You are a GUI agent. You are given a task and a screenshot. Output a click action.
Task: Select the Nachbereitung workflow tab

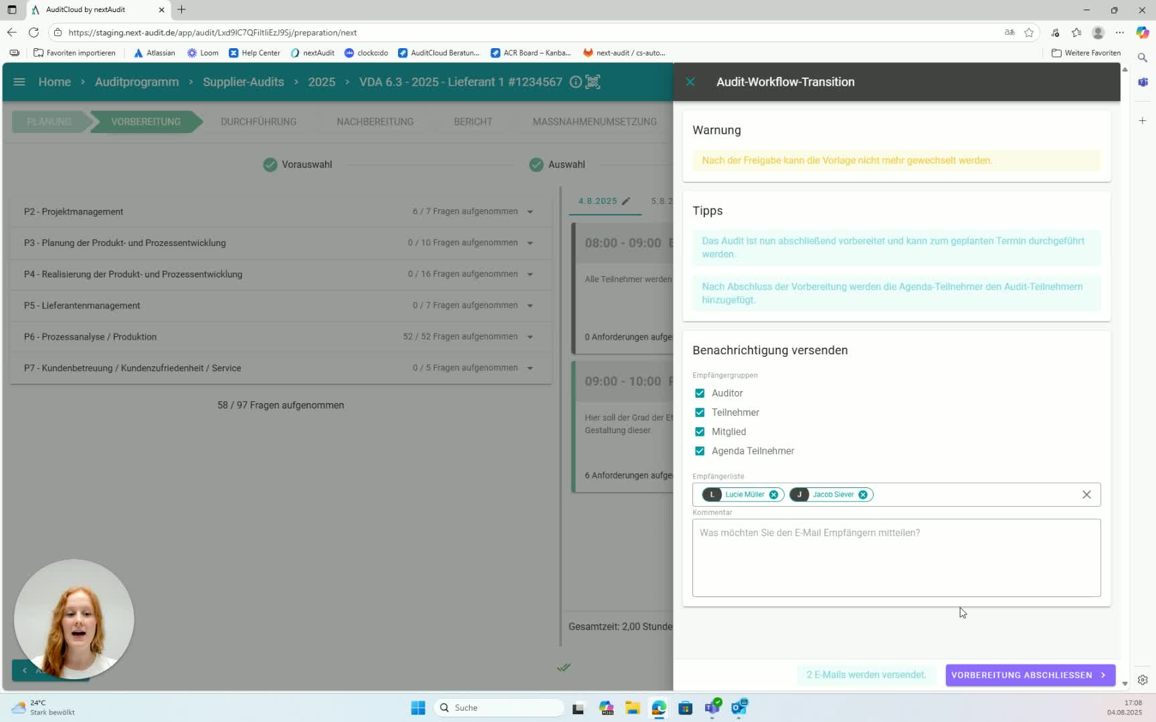click(375, 122)
